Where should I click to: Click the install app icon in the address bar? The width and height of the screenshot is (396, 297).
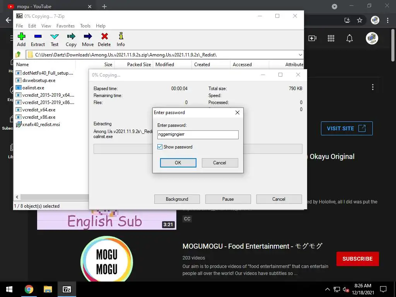[347, 20]
